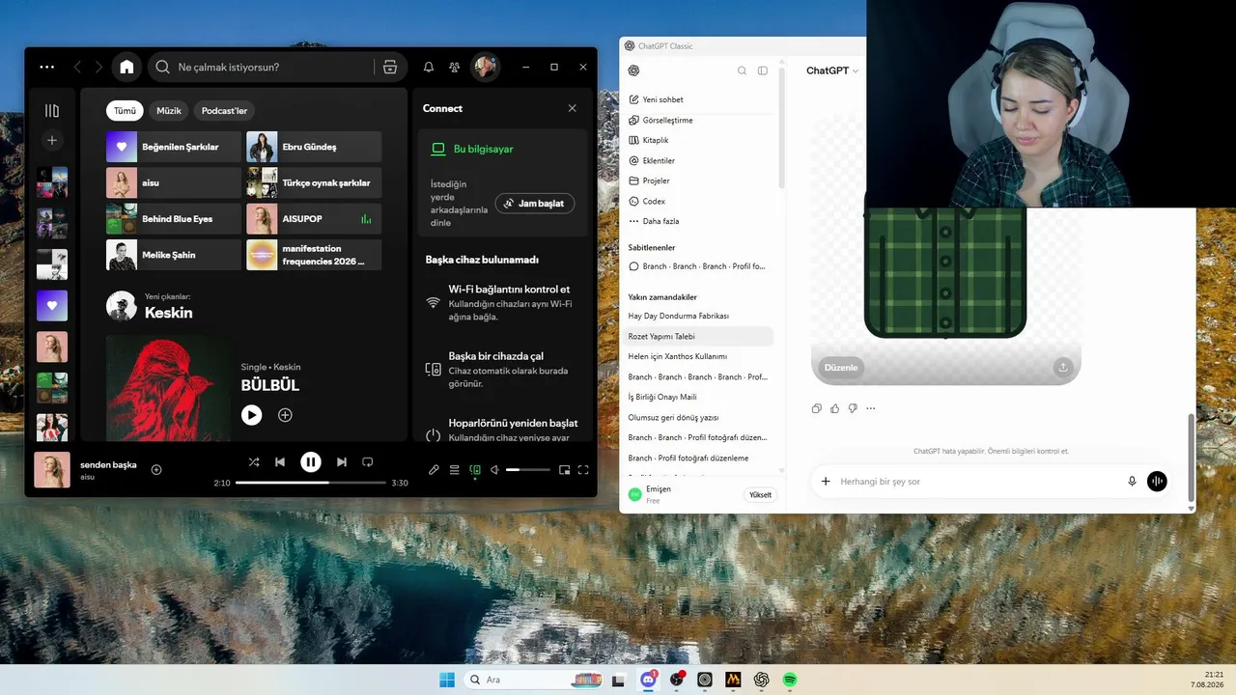1236x695 pixels.
Task: Share the generated image via upload icon
Action: point(1063,368)
